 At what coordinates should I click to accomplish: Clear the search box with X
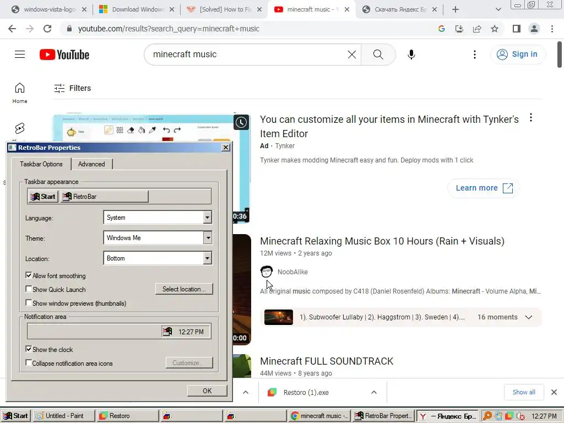click(352, 55)
